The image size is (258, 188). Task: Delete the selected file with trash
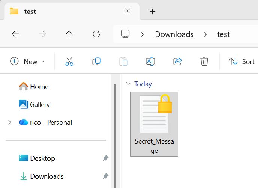tap(204, 61)
